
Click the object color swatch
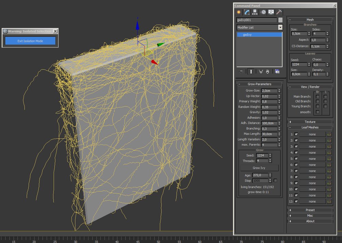pyautogui.click(x=280, y=20)
